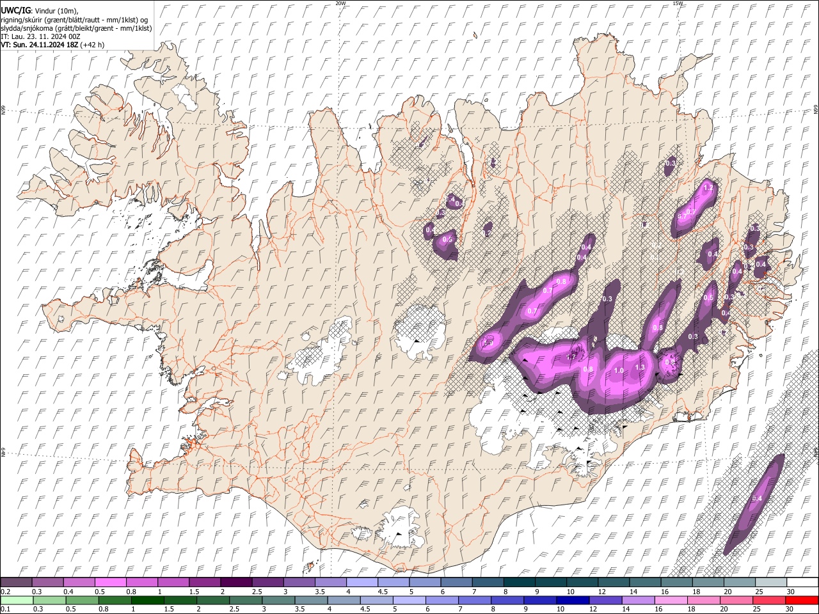Select the bright pink 0.5–0.8 snow legend swatch

point(111,582)
